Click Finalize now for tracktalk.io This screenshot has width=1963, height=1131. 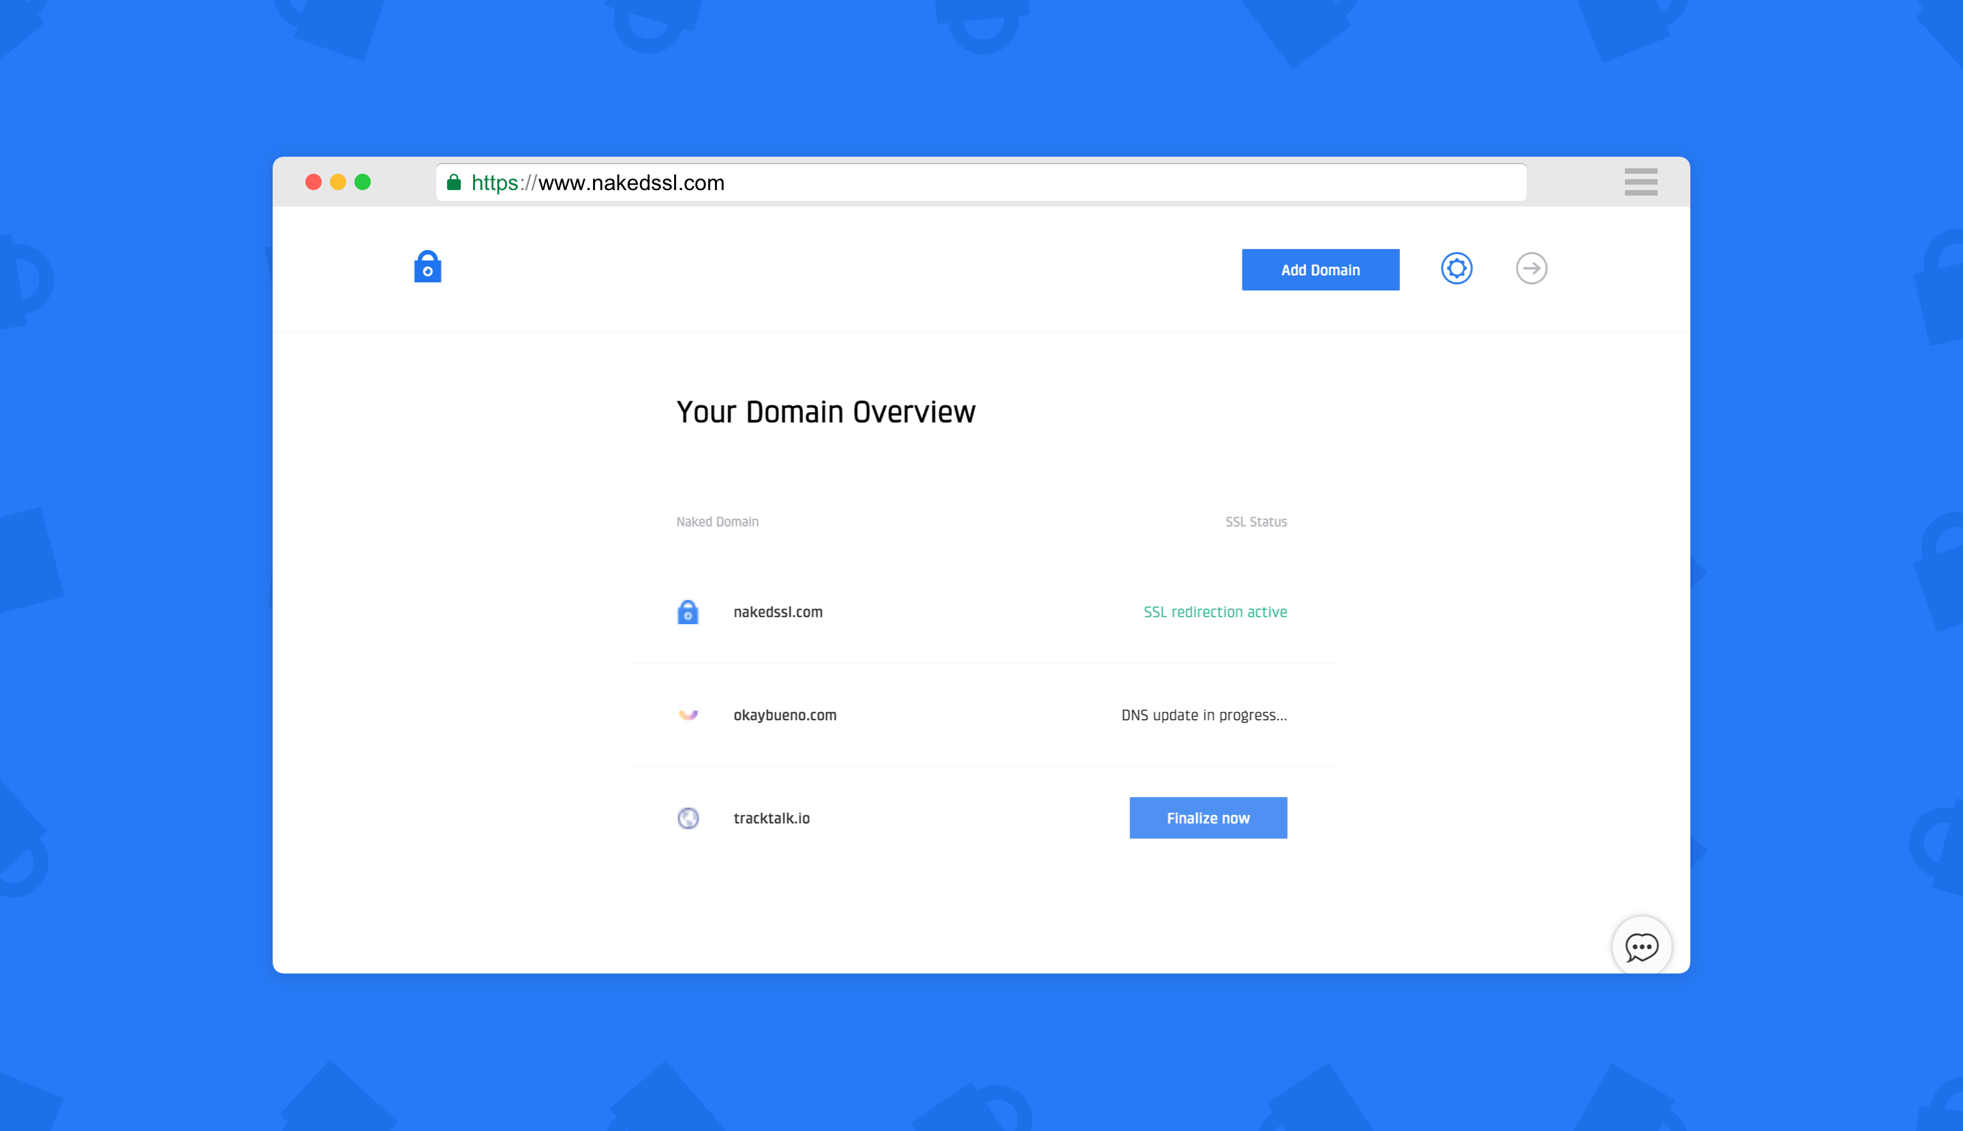click(x=1208, y=818)
